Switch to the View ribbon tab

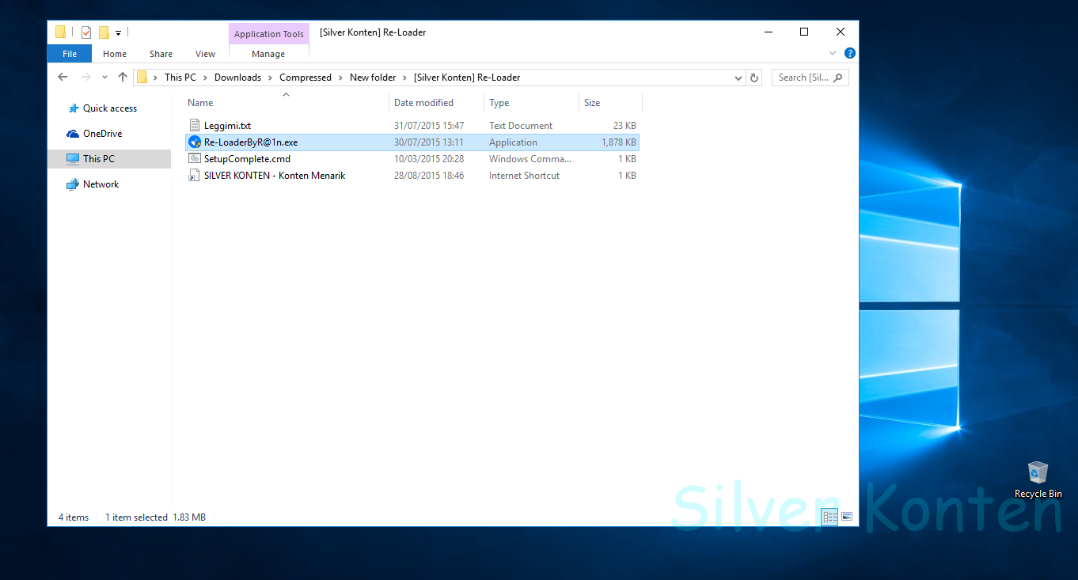click(x=205, y=53)
